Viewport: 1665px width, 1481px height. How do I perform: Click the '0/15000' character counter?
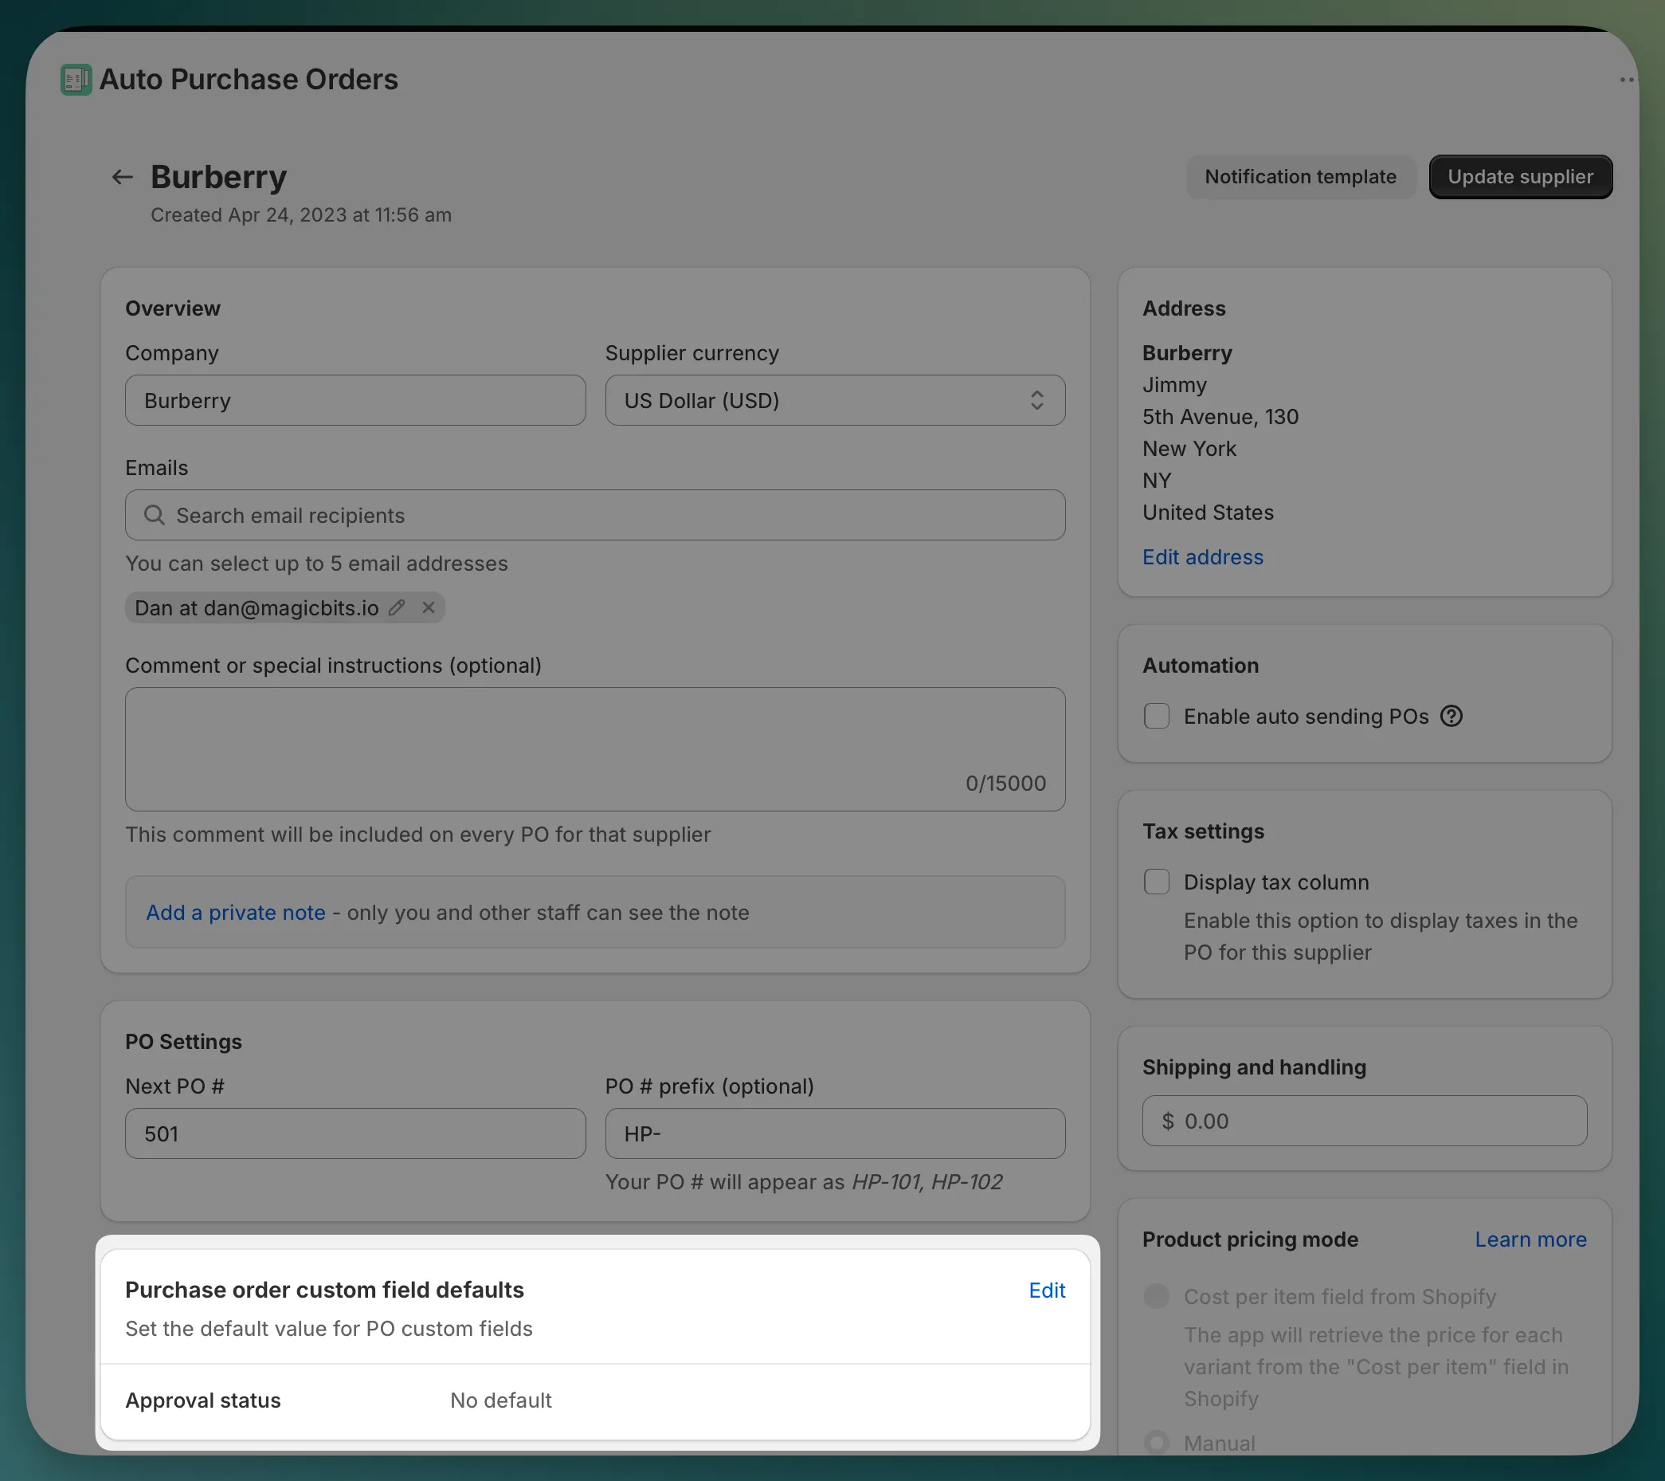(x=1005, y=784)
